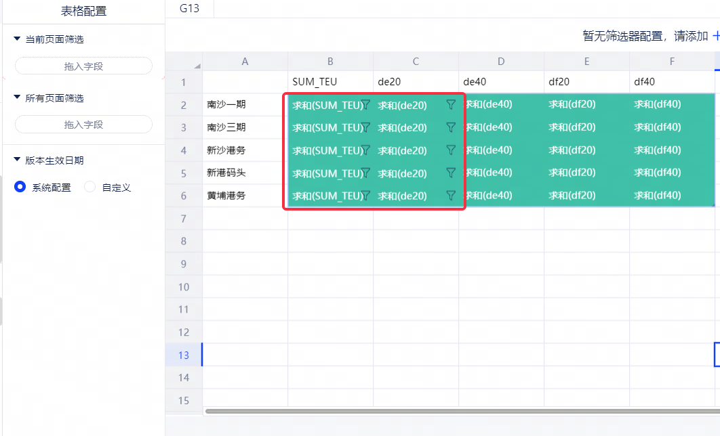Click the 拖入字段 field under 所有页面筛选
The height and width of the screenshot is (436, 720).
83,125
